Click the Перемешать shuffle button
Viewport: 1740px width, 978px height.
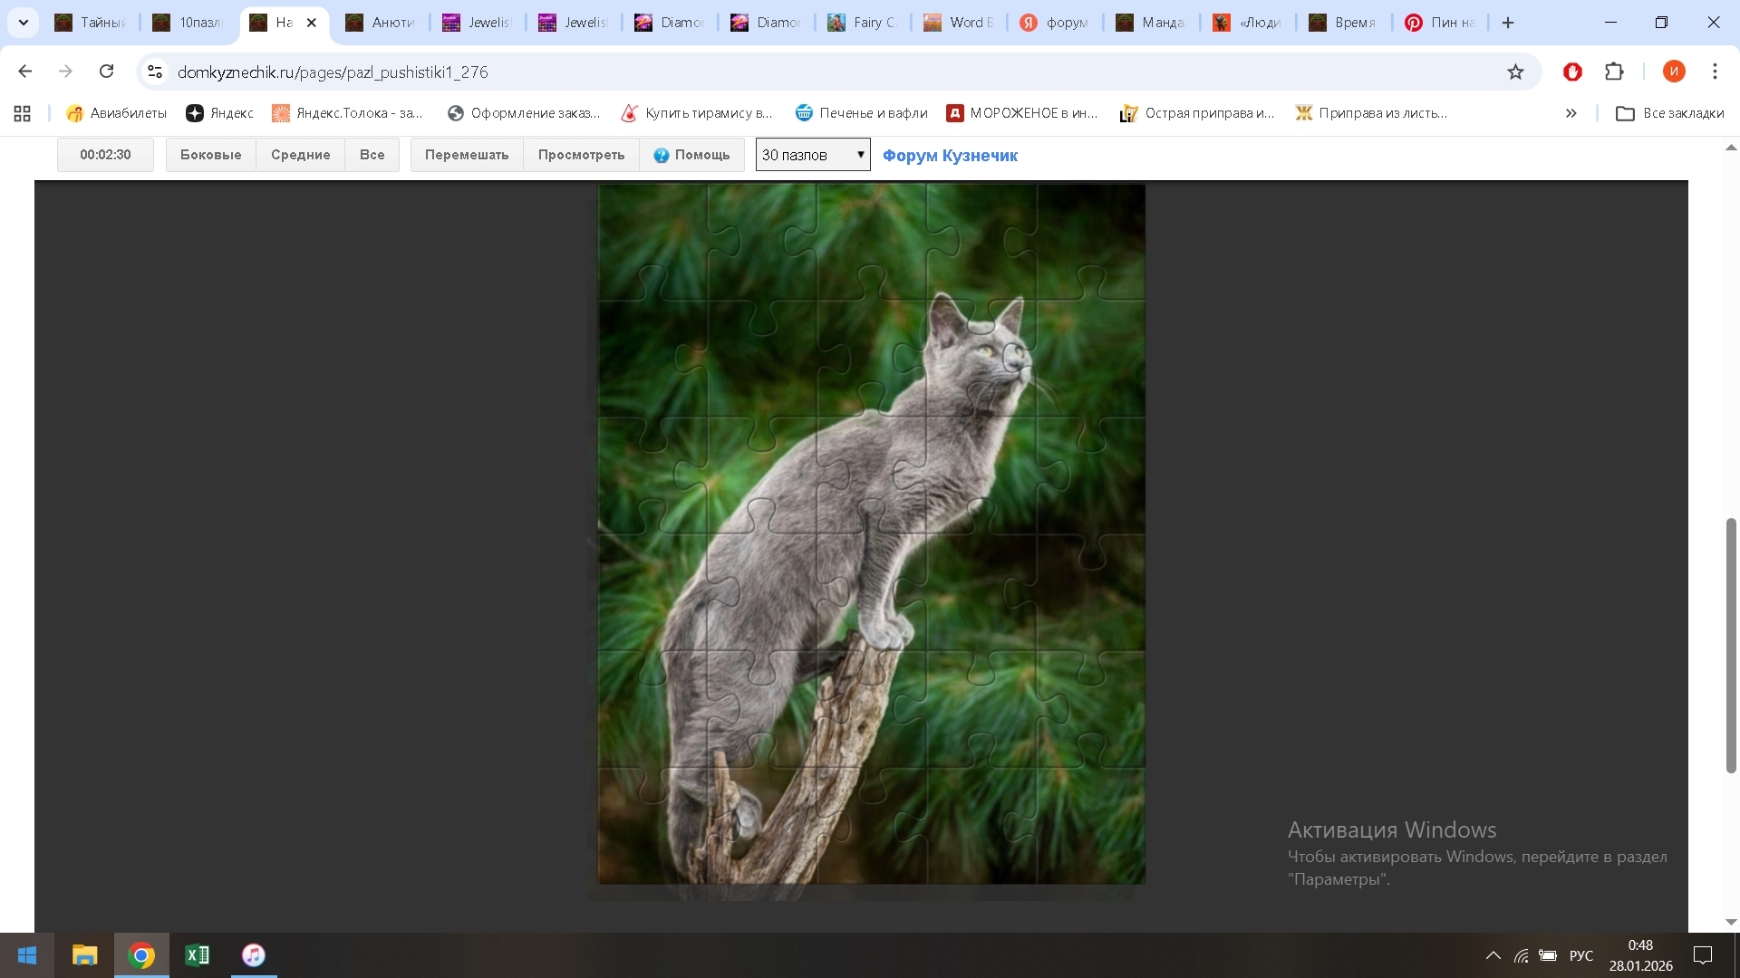coord(467,155)
